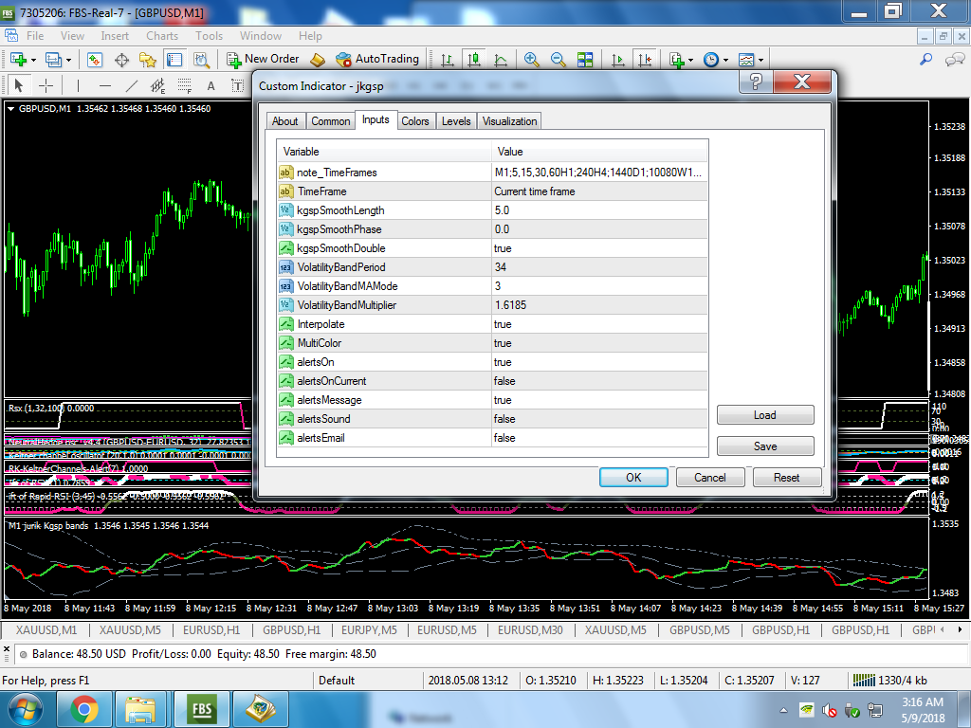This screenshot has height=728, width=971.
Task: Open the Templates dropdown arrow
Action: (760, 60)
